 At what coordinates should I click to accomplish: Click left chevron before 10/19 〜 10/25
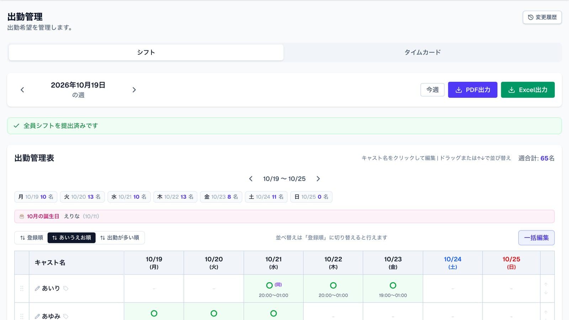pos(251,178)
